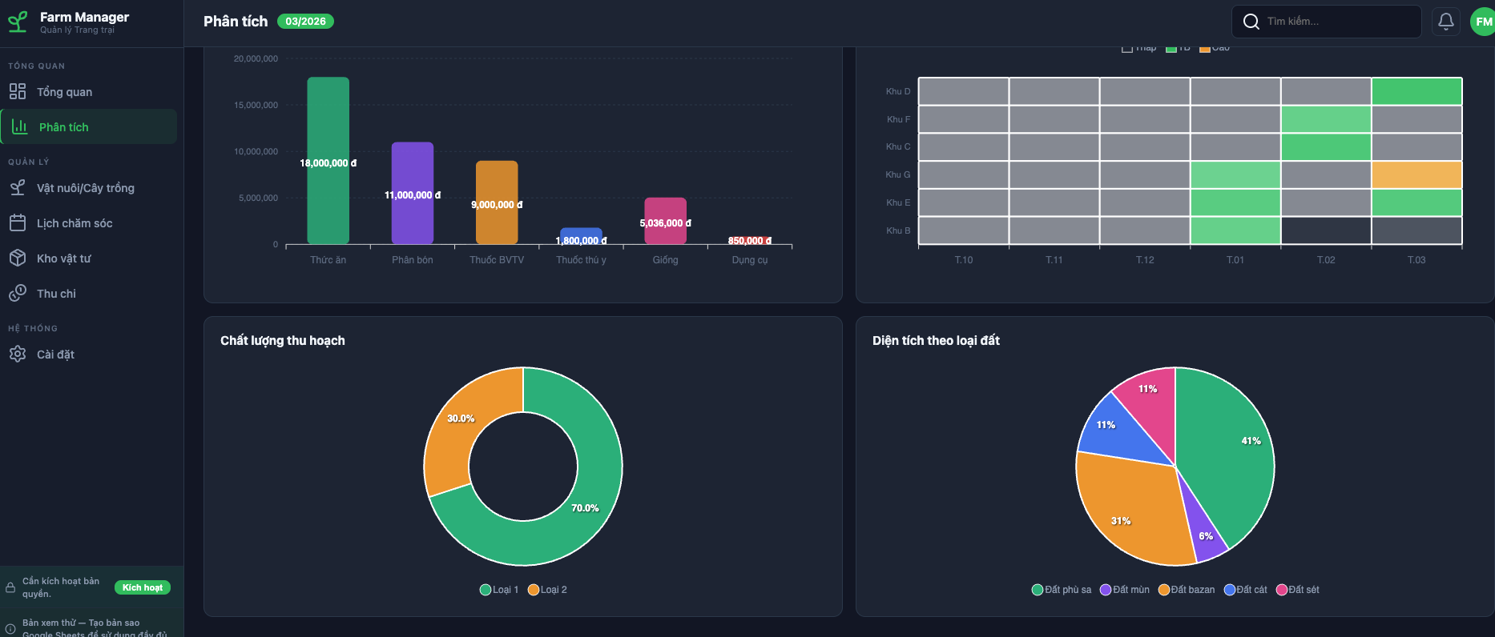
Task: Click the Vật nuôi/Cây trồng plant icon
Action: 18,188
